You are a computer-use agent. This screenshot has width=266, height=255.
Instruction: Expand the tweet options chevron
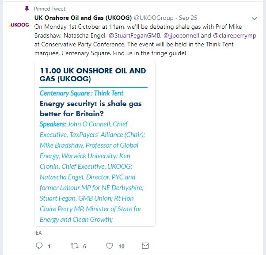[254, 19]
